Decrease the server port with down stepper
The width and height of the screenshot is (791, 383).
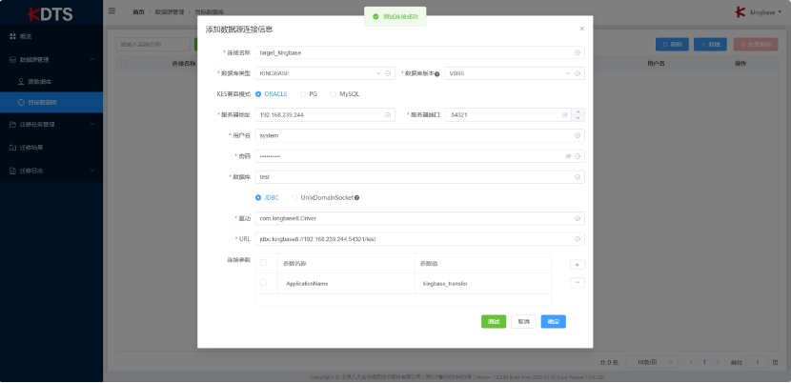[x=578, y=118]
